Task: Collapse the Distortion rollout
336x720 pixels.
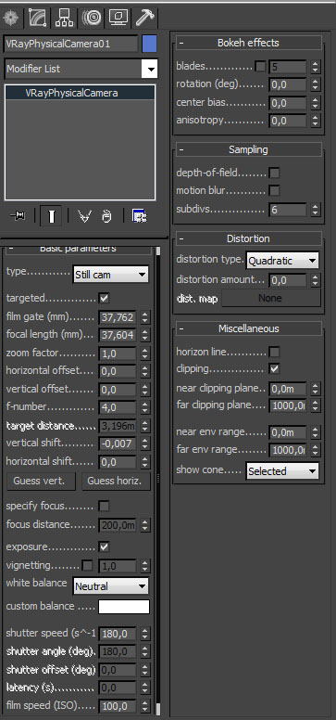Action: [x=248, y=238]
